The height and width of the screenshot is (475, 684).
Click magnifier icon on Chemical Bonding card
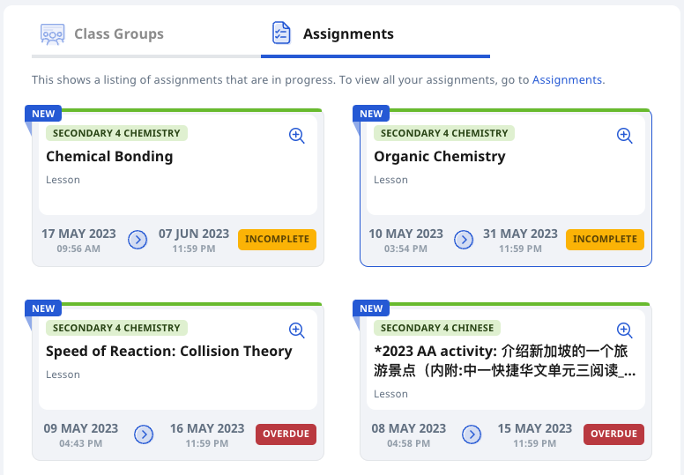(297, 136)
